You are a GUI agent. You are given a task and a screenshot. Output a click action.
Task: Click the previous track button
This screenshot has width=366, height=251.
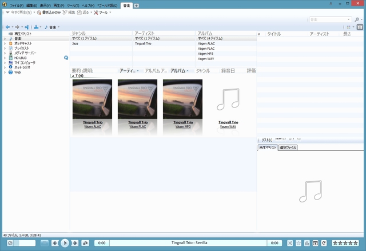coord(55,243)
